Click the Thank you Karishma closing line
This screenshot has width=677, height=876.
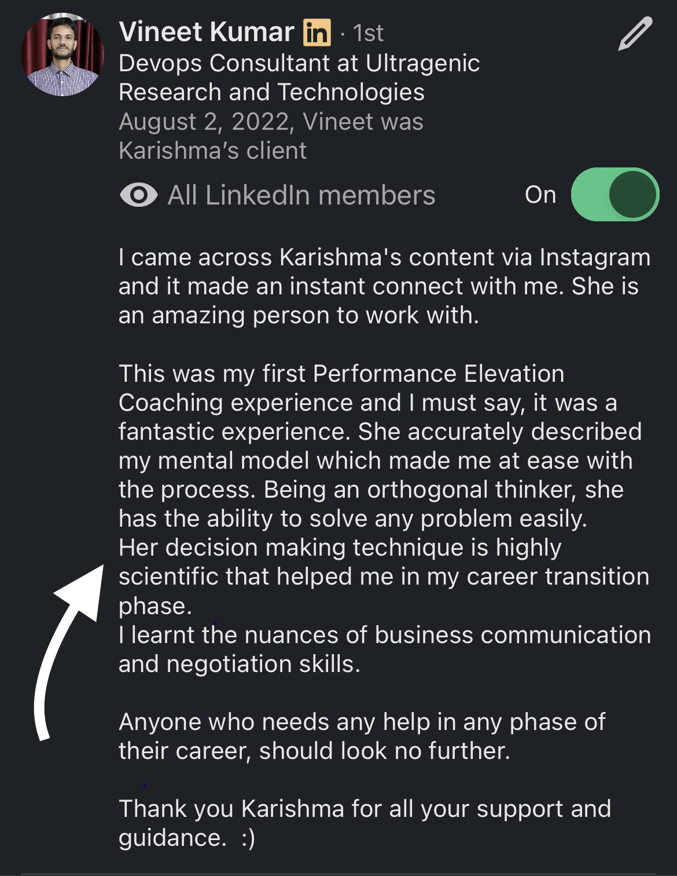(365, 823)
